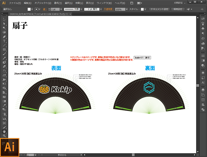Select the Zoom magnifier tool
The image size is (207, 157).
pyautogui.click(x=4, y=135)
